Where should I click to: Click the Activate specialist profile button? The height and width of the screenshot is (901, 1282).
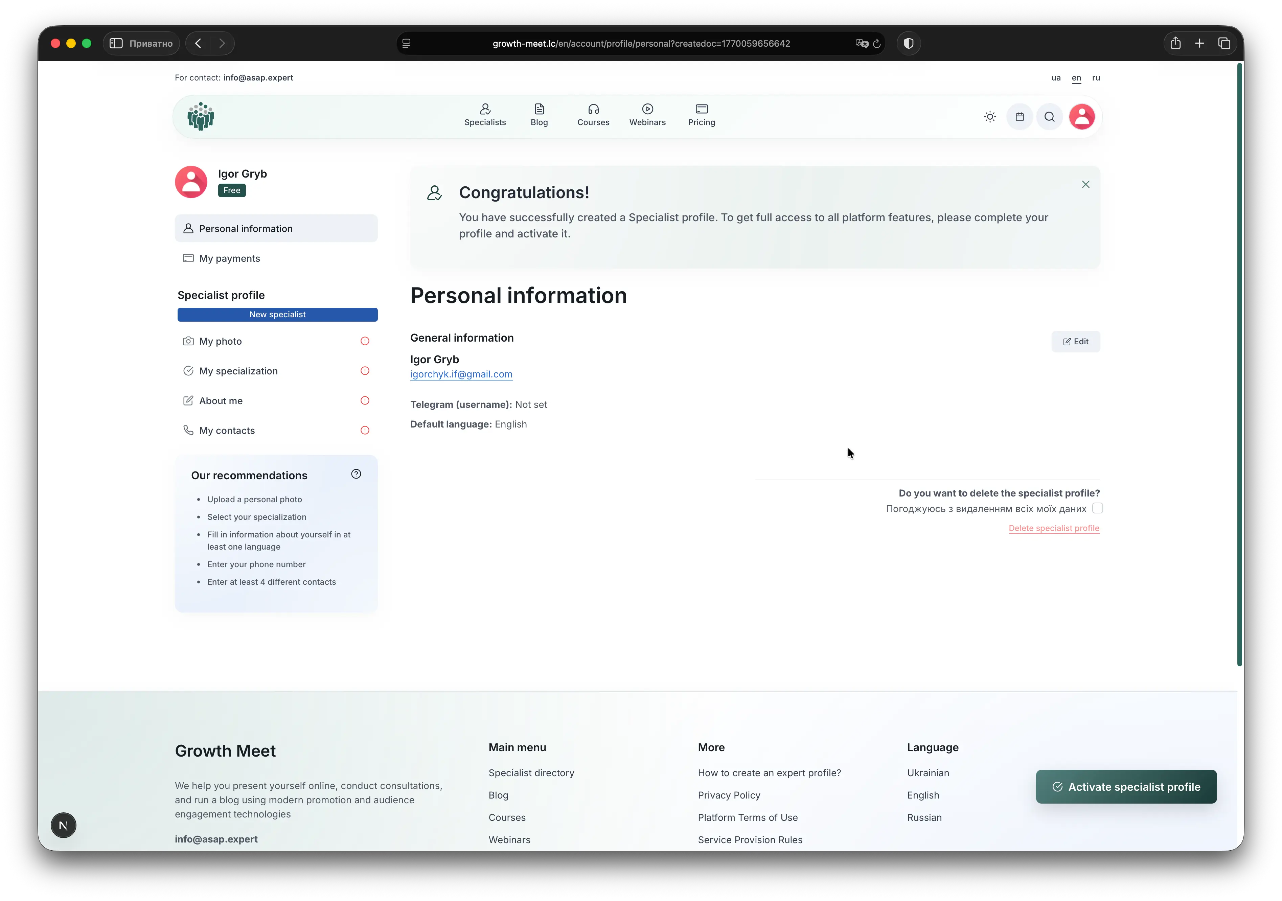coord(1126,787)
